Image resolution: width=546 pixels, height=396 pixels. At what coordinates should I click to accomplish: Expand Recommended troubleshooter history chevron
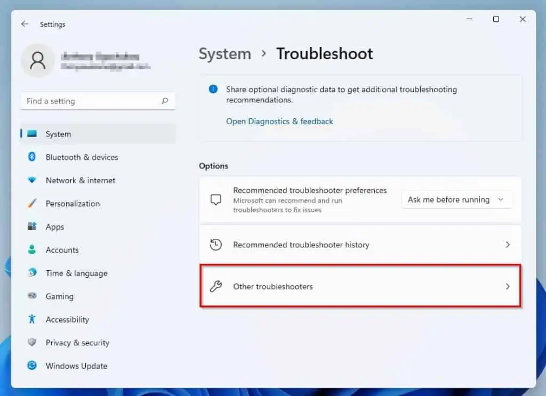pyautogui.click(x=508, y=245)
